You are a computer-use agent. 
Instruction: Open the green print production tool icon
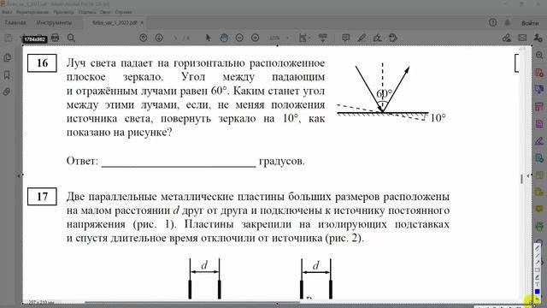[x=539, y=227]
